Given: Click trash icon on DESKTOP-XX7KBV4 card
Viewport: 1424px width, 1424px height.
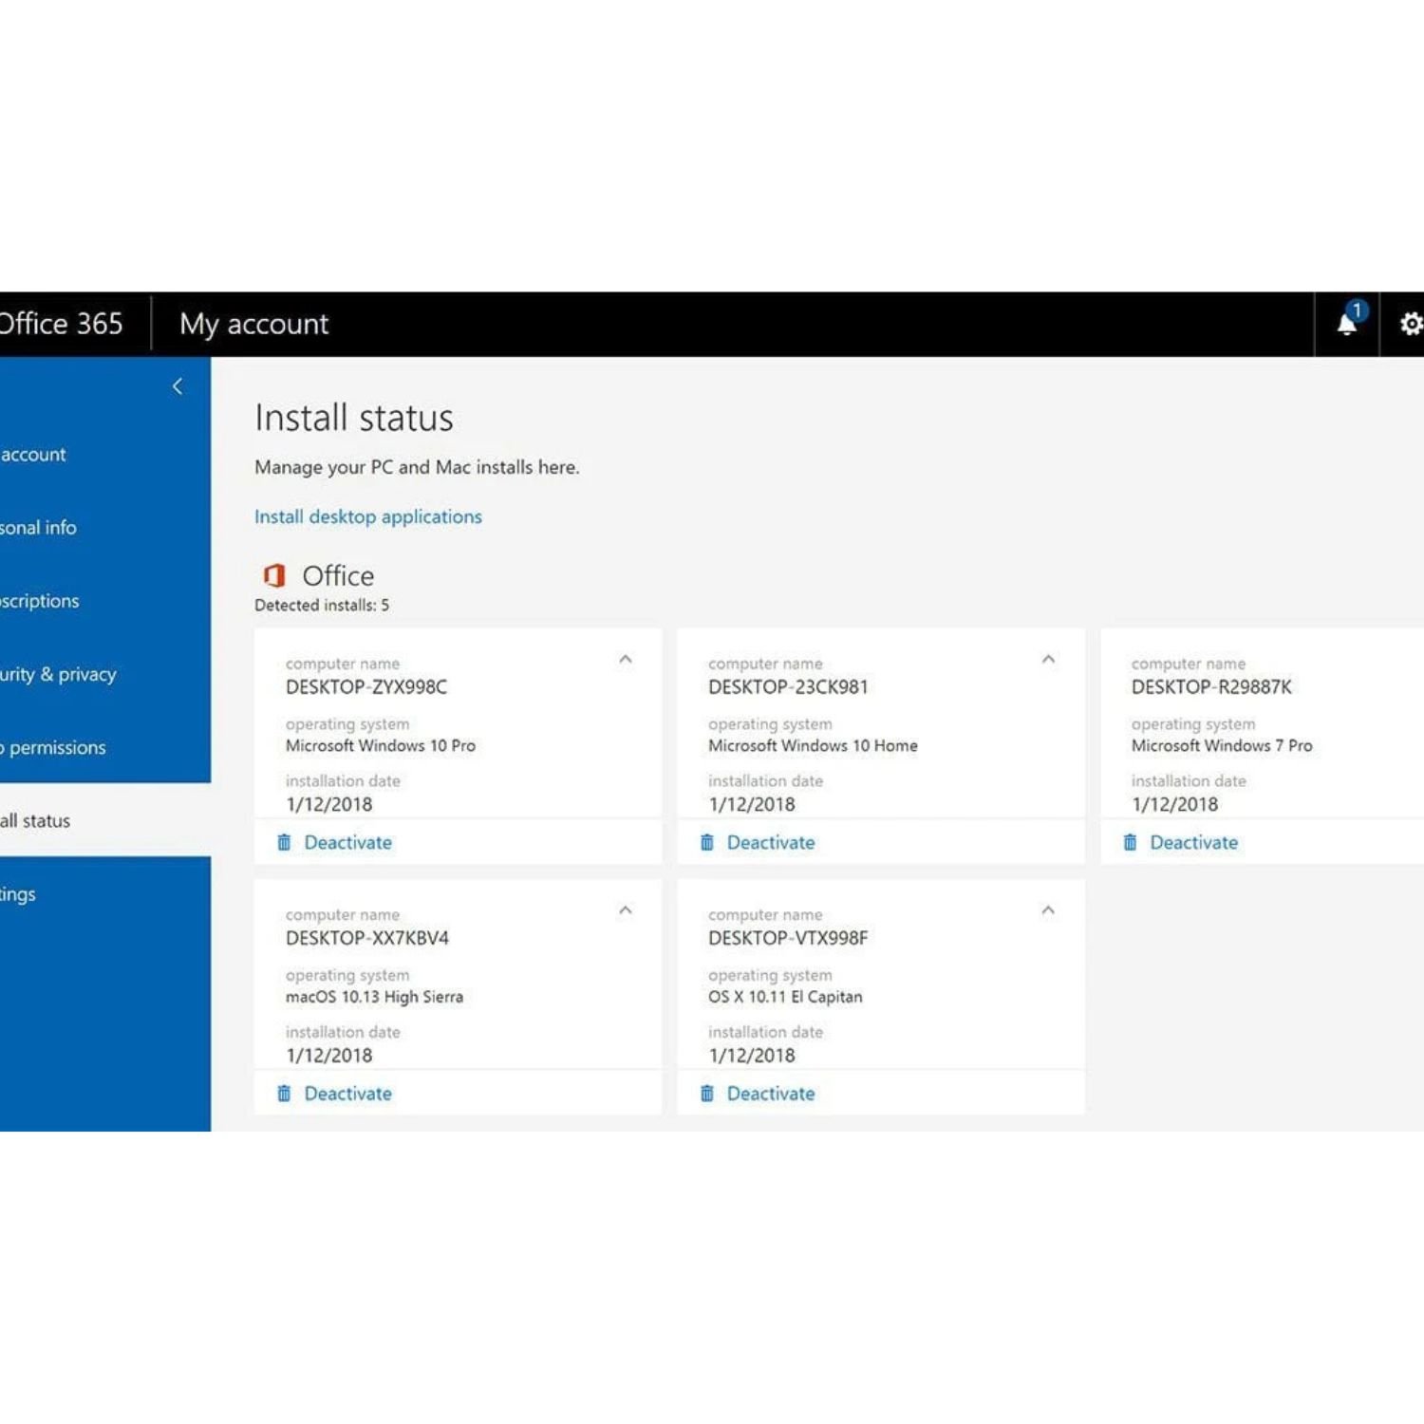Looking at the screenshot, I should click(x=284, y=1093).
